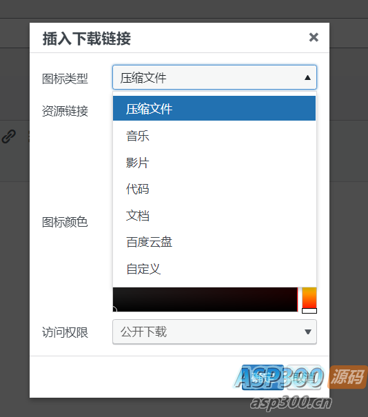This screenshot has width=368, height=417.
Task: Collapse the 图标类型 dropdown via its arrow
Action: coord(307,78)
